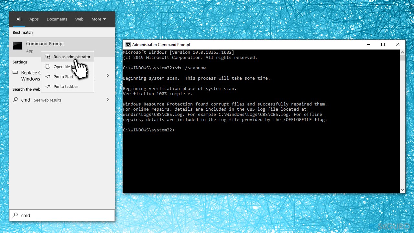
Task: Click the Command Prompt scrollbar down arrow
Action: pyautogui.click(x=403, y=190)
